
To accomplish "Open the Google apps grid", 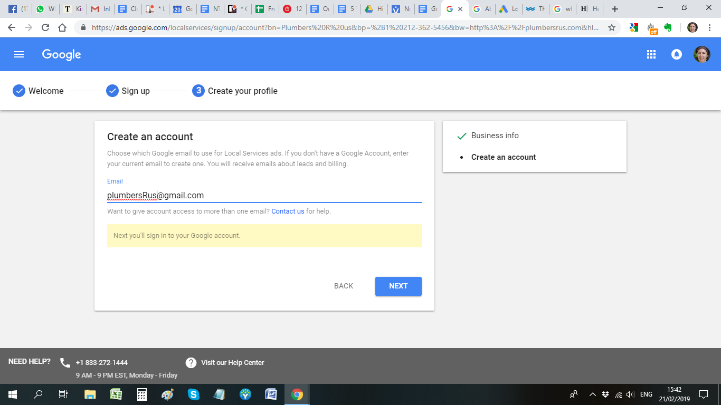I will pos(651,54).
